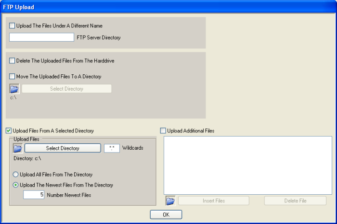Enable Upload The Files Under A Different Name
This screenshot has height=224, width=337.
pos(13,26)
